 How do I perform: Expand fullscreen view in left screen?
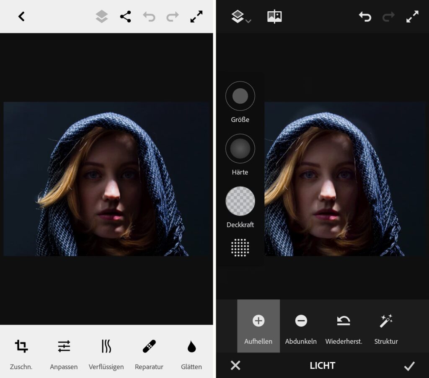(196, 16)
